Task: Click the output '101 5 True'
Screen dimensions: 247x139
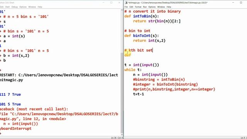Action: tap(10, 104)
